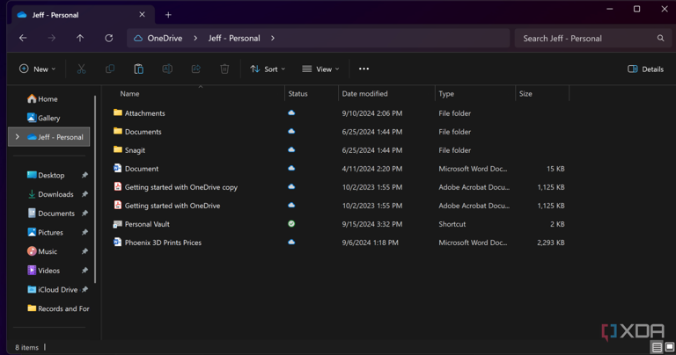Unpin iCloud Drive using its pin icon
The width and height of the screenshot is (676, 355).
pos(84,290)
